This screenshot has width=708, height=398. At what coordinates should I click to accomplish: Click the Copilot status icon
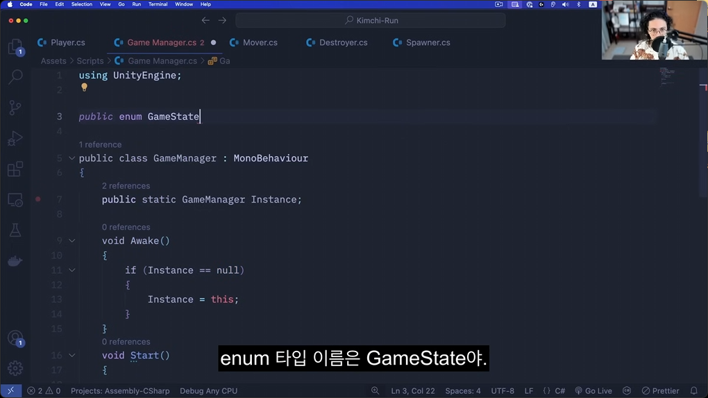click(x=627, y=391)
